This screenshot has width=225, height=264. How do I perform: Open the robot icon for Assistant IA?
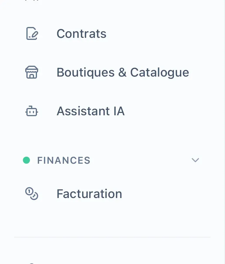coord(32,111)
